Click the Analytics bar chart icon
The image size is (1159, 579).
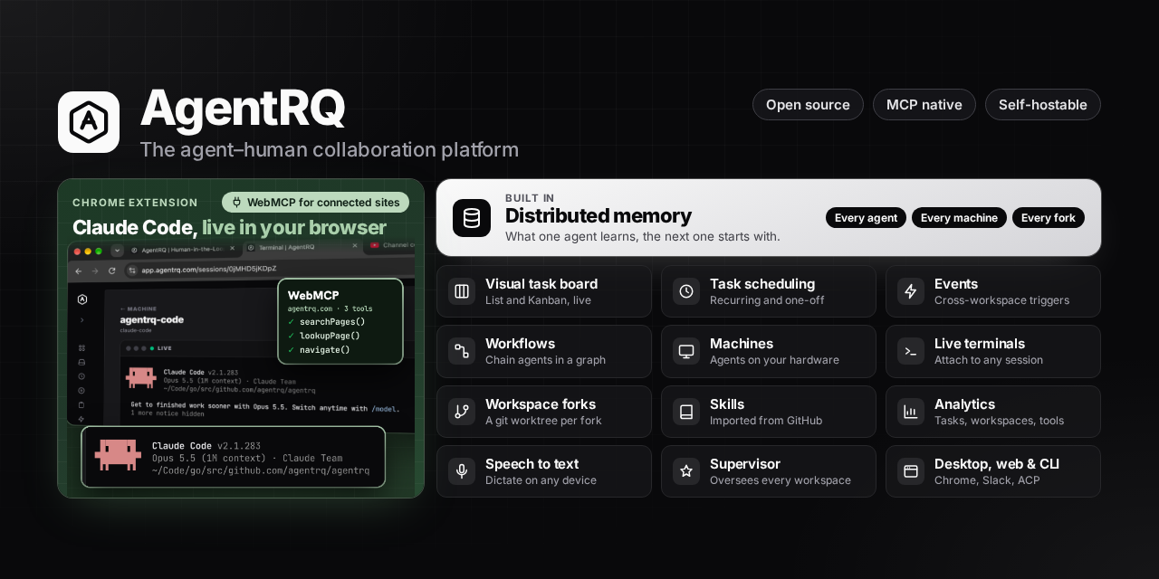pyautogui.click(x=911, y=412)
